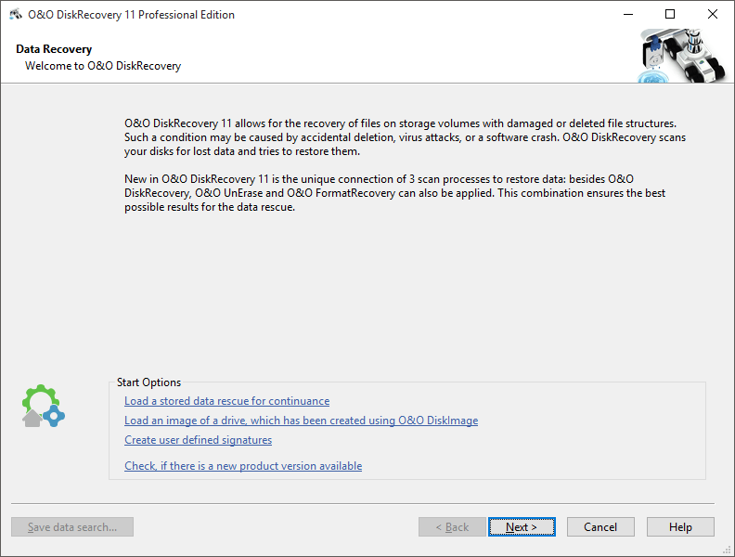This screenshot has height=557, width=735.
Task: Click the greyed-out < Back button
Action: click(451, 527)
